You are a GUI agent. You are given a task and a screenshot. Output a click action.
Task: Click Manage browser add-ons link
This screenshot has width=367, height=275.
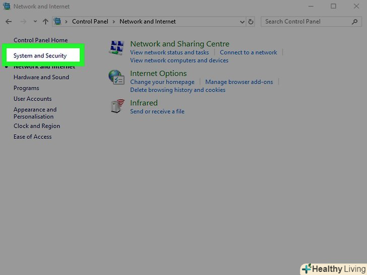tap(239, 82)
